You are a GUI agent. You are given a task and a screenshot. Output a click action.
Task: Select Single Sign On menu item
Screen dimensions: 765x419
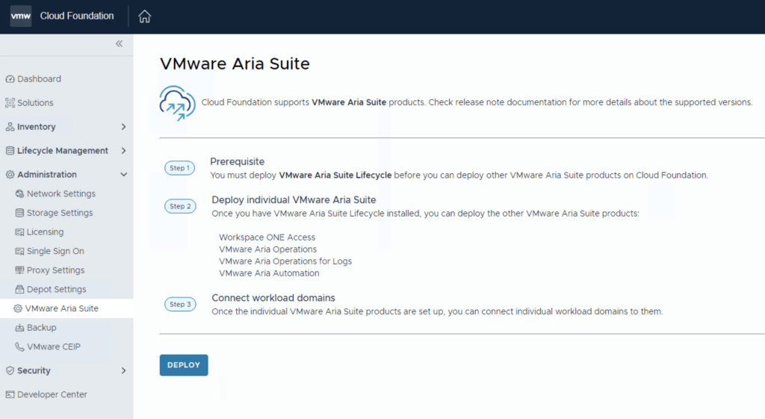coord(55,252)
